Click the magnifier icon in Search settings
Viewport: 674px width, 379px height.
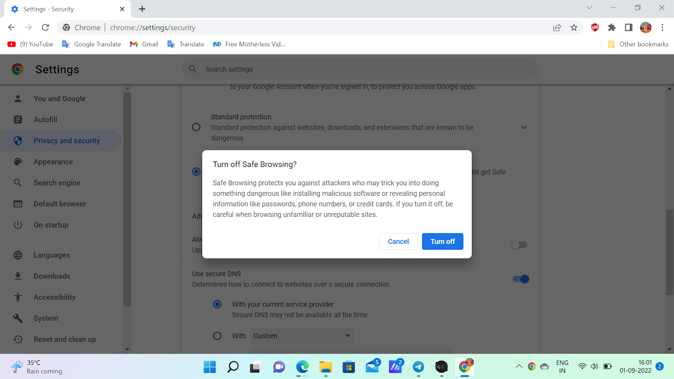193,69
